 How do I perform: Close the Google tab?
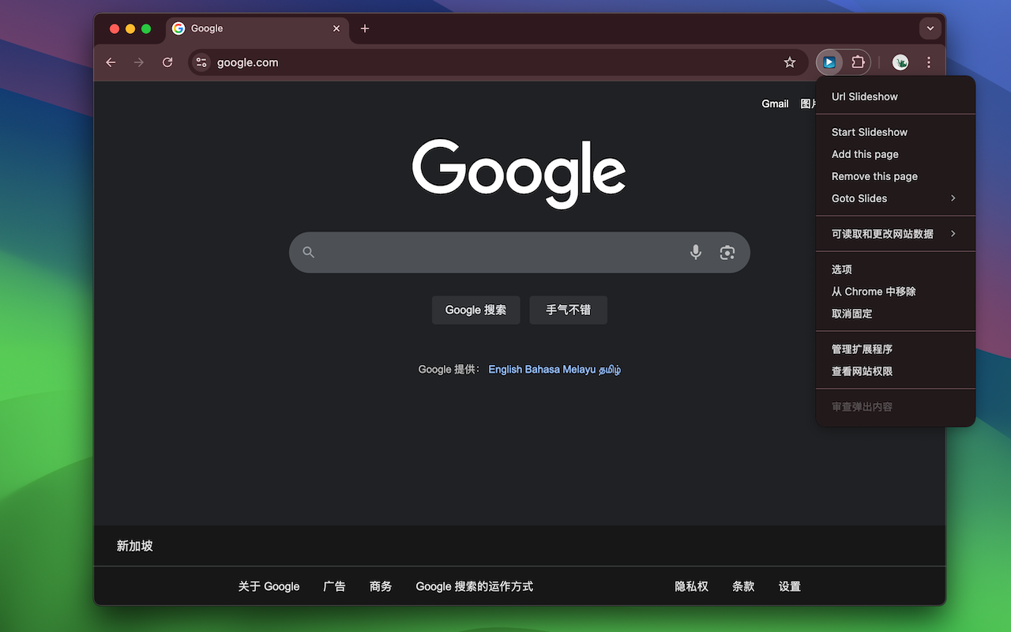[x=336, y=28]
